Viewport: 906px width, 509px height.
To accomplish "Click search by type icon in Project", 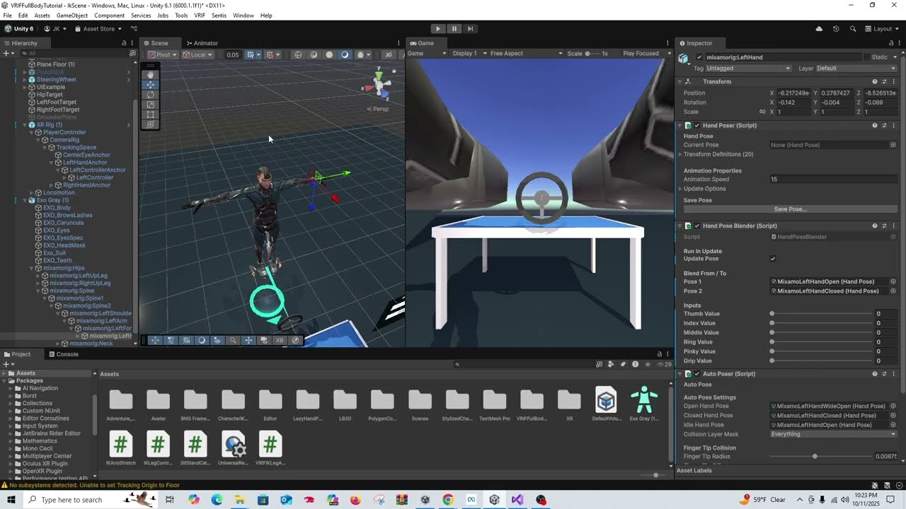I will pos(611,364).
